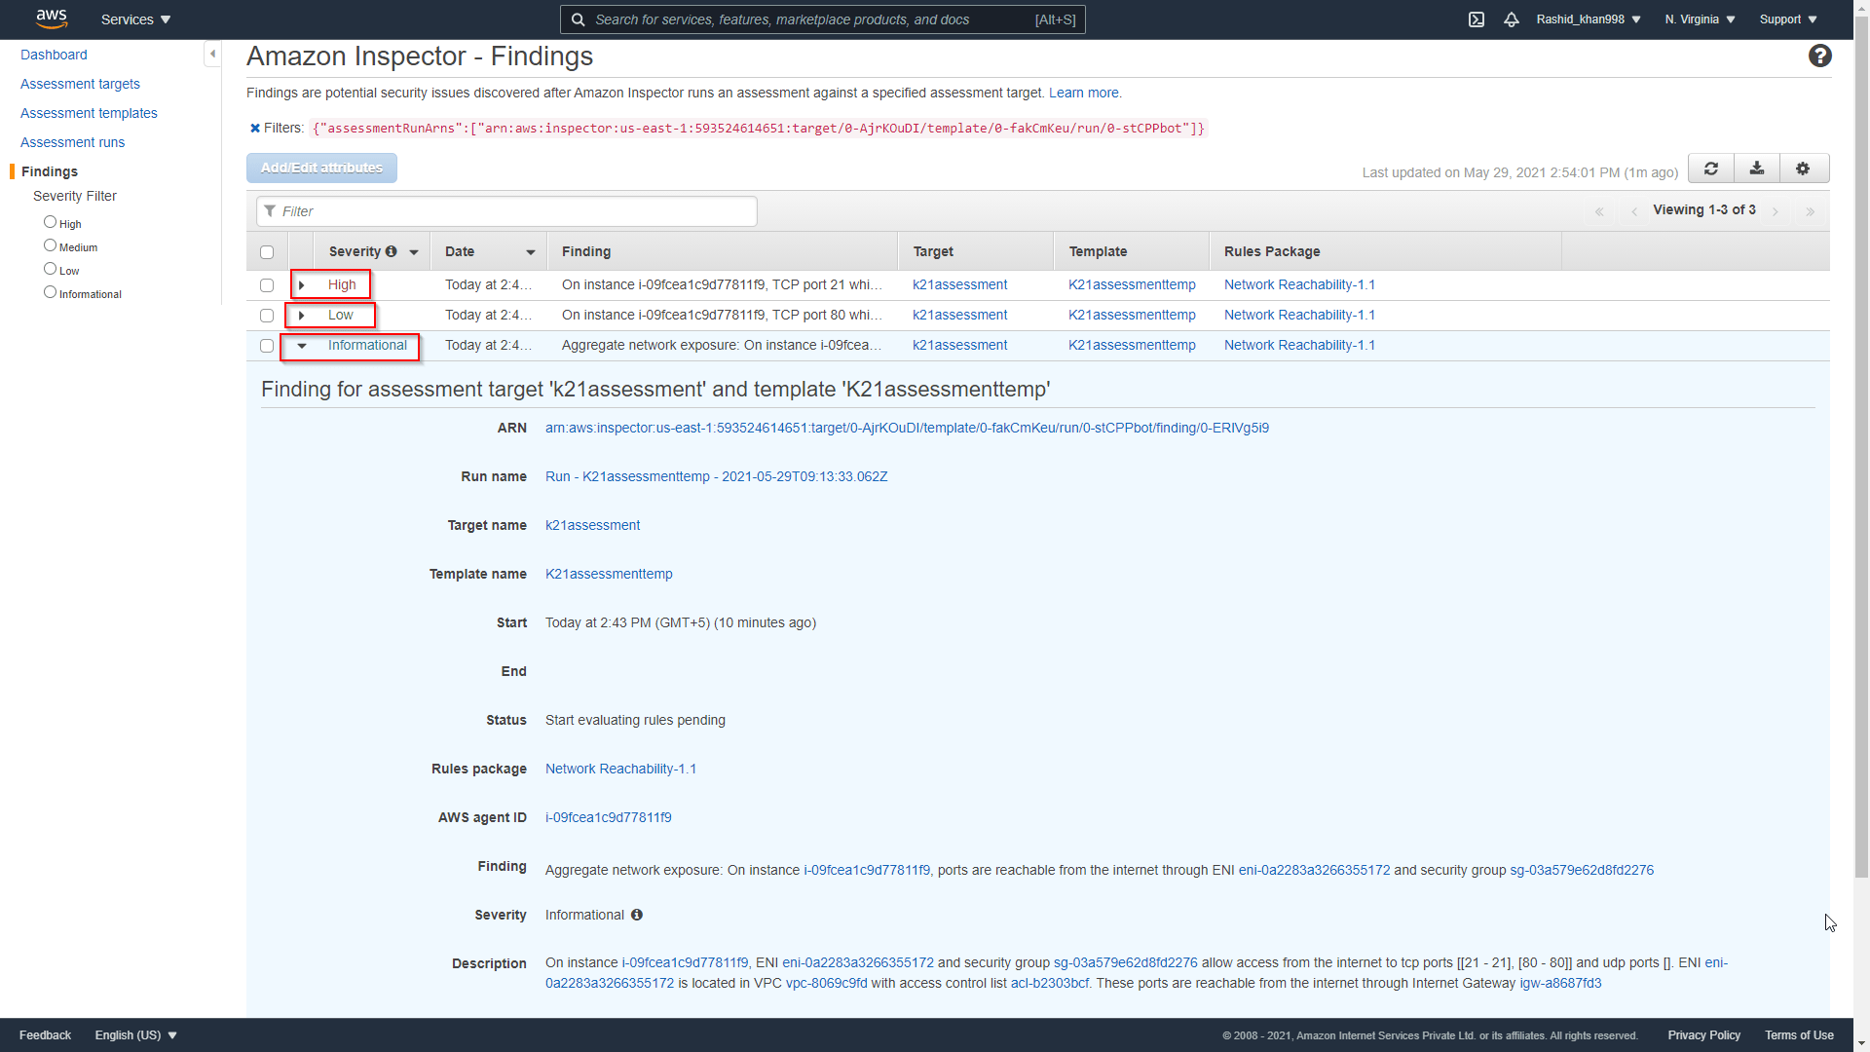Click the findings Filter input field
This screenshot has width=1870, height=1052.
[x=506, y=211]
